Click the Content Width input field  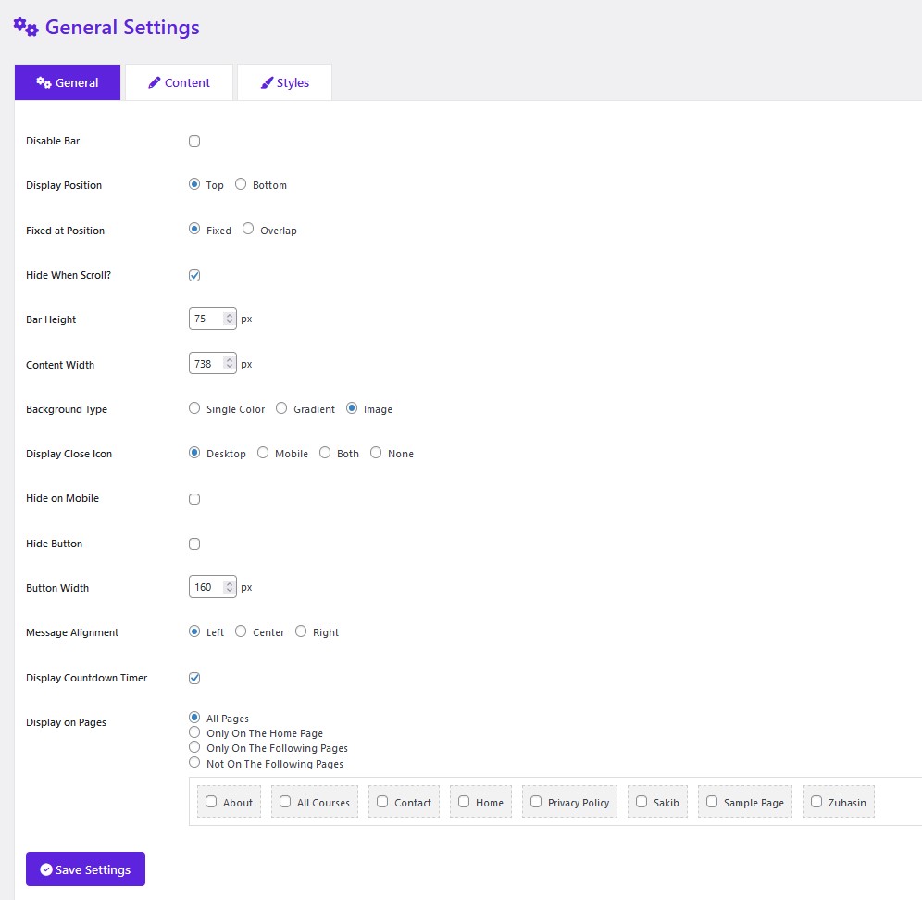tap(205, 364)
